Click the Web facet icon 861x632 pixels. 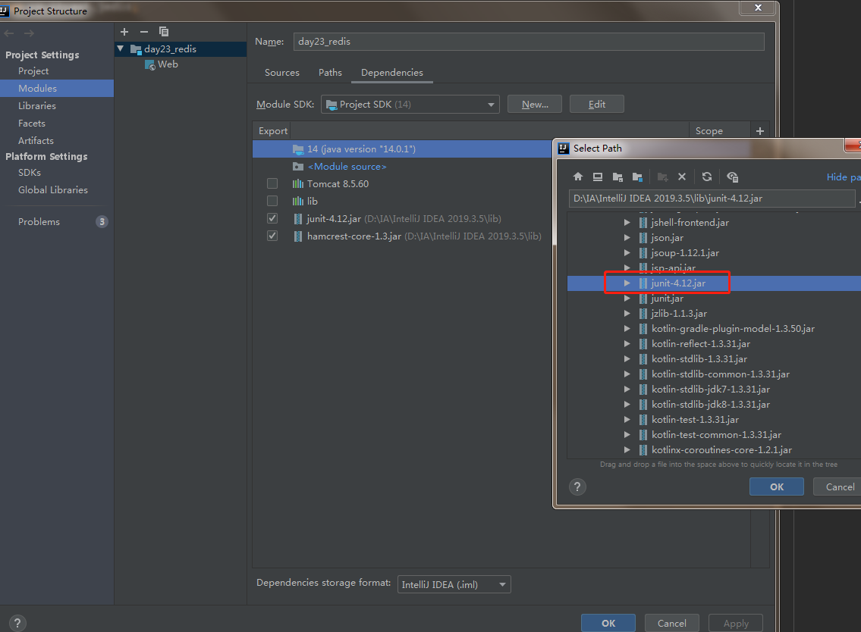coord(150,64)
